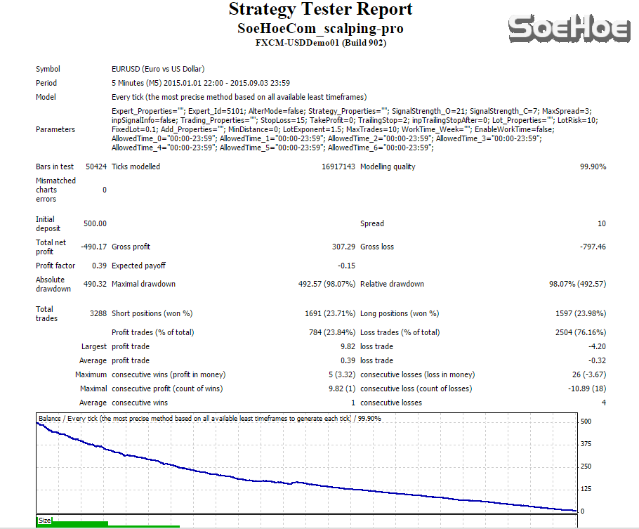
Task: Select the Maximal drawdown 492.57 value
Action: point(327,284)
